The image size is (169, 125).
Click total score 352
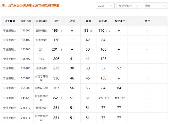[x=55, y=98]
